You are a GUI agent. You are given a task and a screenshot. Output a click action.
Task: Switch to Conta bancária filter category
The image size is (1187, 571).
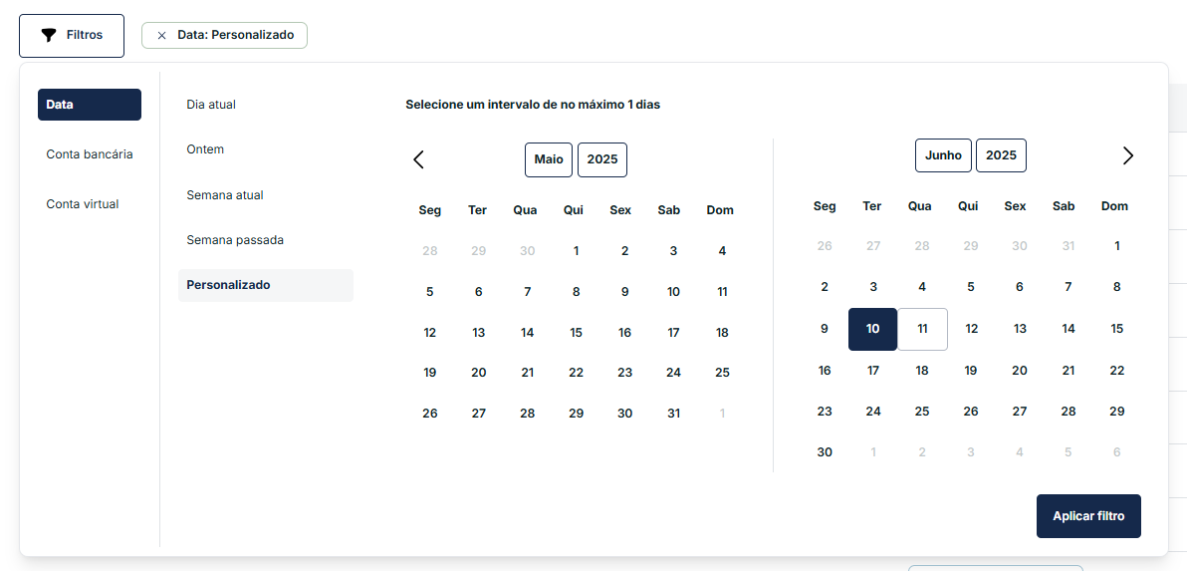coord(90,154)
